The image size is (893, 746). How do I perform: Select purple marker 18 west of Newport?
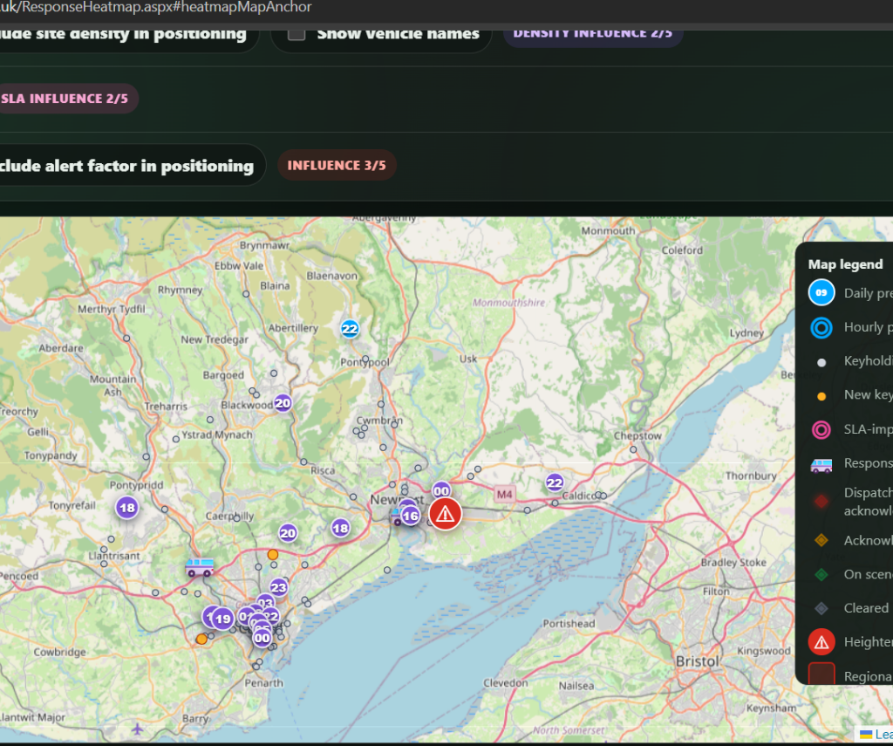[x=341, y=528]
